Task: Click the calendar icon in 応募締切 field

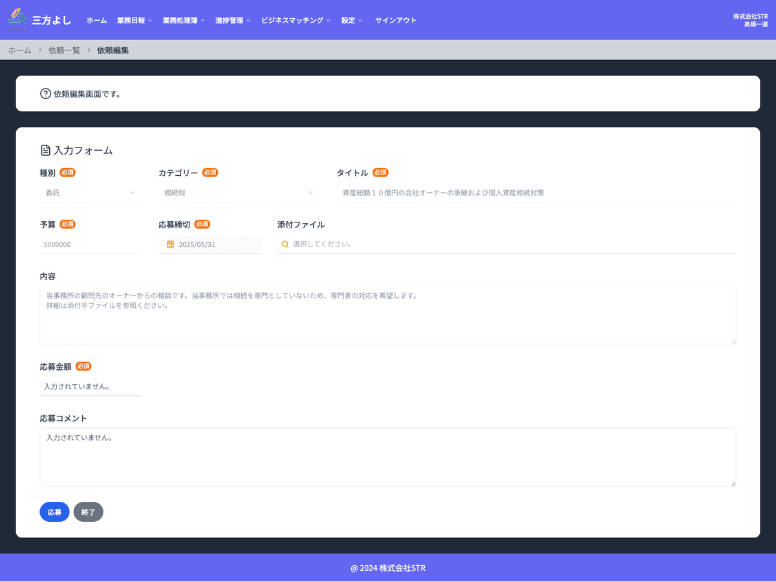Action: pyautogui.click(x=170, y=244)
